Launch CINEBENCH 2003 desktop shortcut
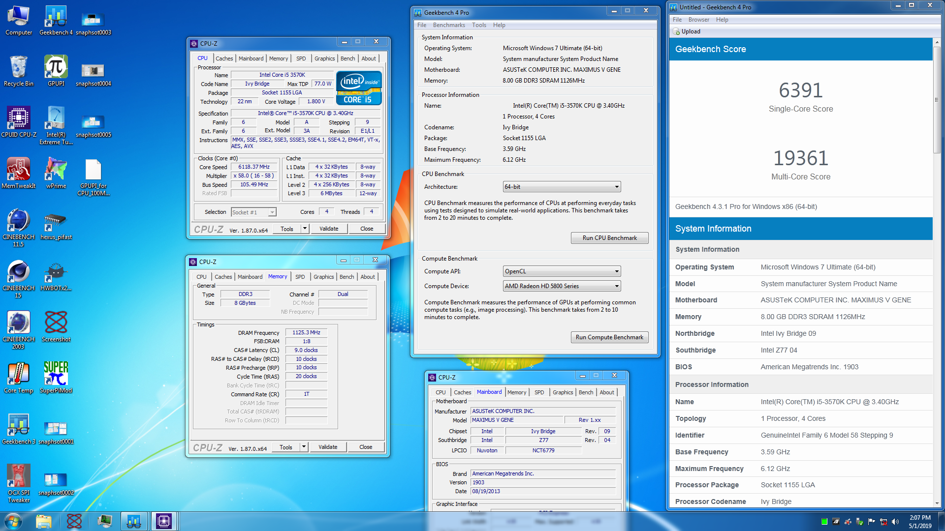 [x=19, y=330]
